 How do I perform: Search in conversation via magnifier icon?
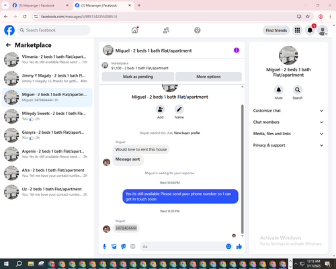(x=298, y=90)
